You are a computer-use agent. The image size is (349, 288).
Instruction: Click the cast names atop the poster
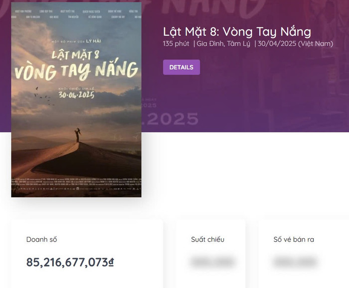pos(76,13)
